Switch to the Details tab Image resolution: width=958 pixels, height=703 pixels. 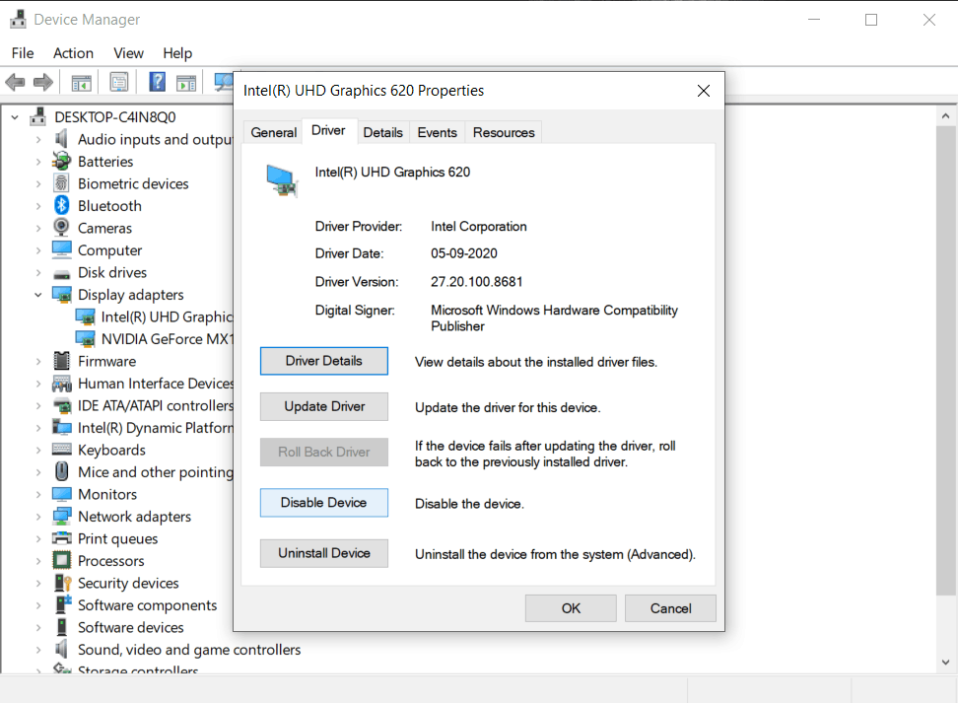(382, 132)
